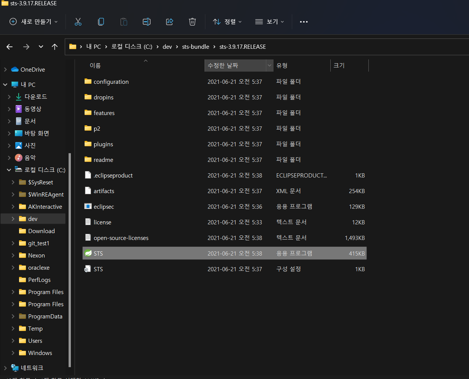Click 254KB size of artifacts
The image size is (469, 379).
357,191
